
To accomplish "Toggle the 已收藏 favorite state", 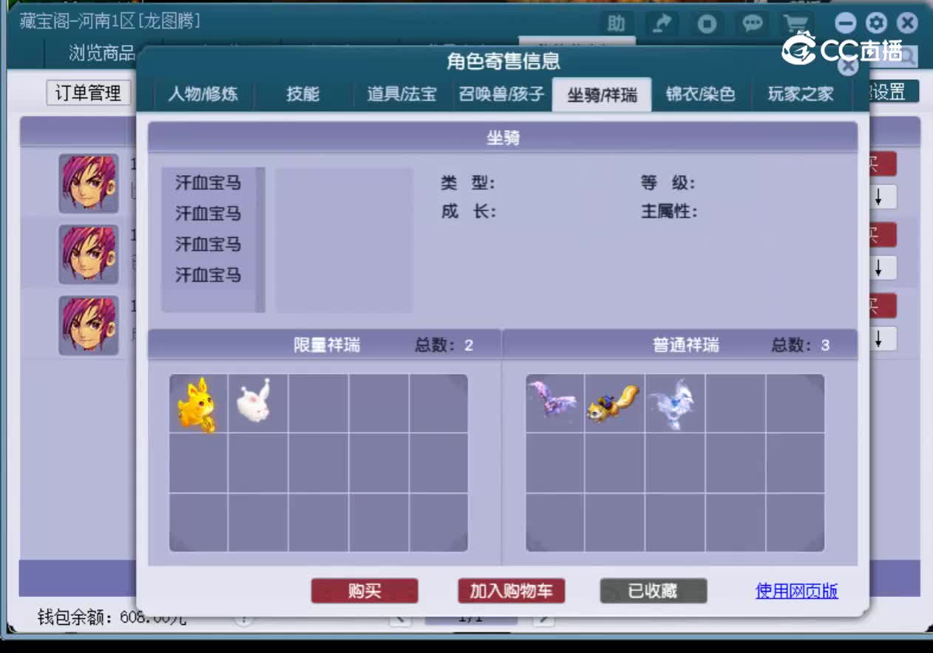I will 654,591.
